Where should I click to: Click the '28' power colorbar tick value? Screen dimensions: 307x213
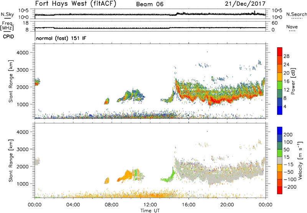[x=286, y=56]
